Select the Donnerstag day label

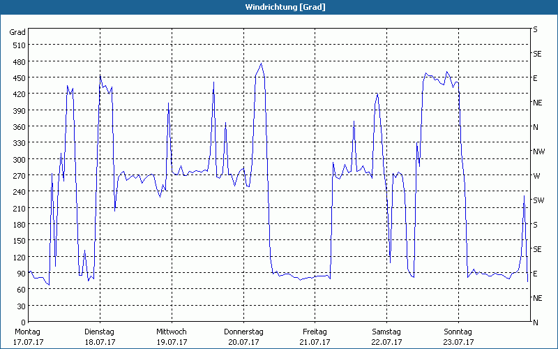[x=243, y=332]
